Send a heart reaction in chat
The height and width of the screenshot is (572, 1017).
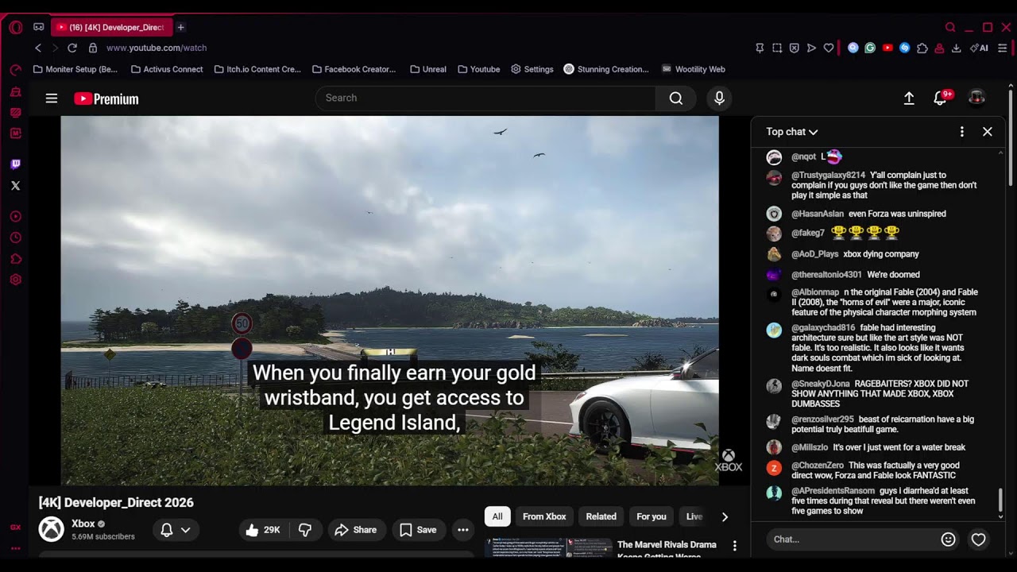979,539
